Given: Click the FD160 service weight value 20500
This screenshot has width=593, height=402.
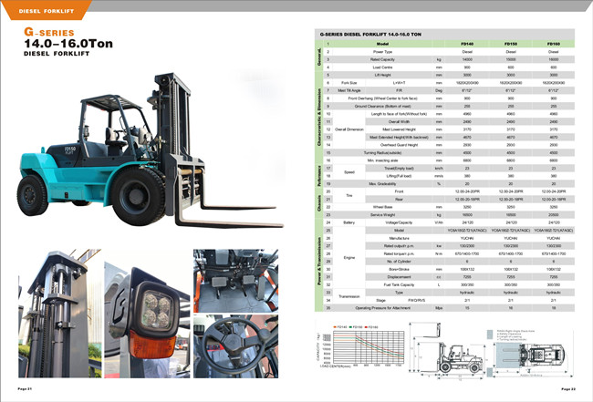Looking at the screenshot, I should [x=553, y=214].
